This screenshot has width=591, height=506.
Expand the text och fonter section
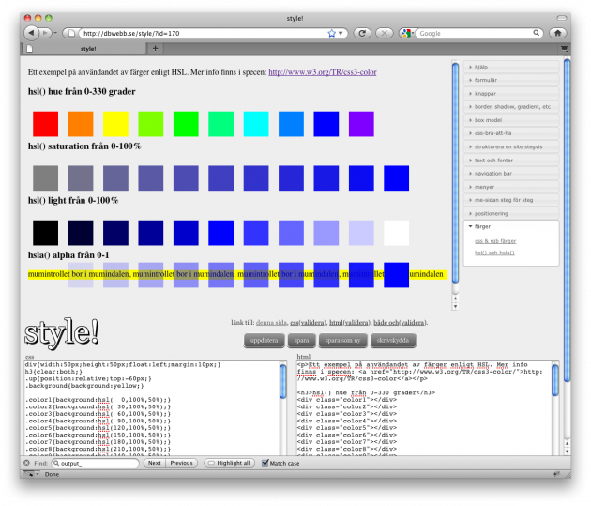pos(511,161)
